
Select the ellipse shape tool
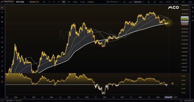click(x=2, y=42)
